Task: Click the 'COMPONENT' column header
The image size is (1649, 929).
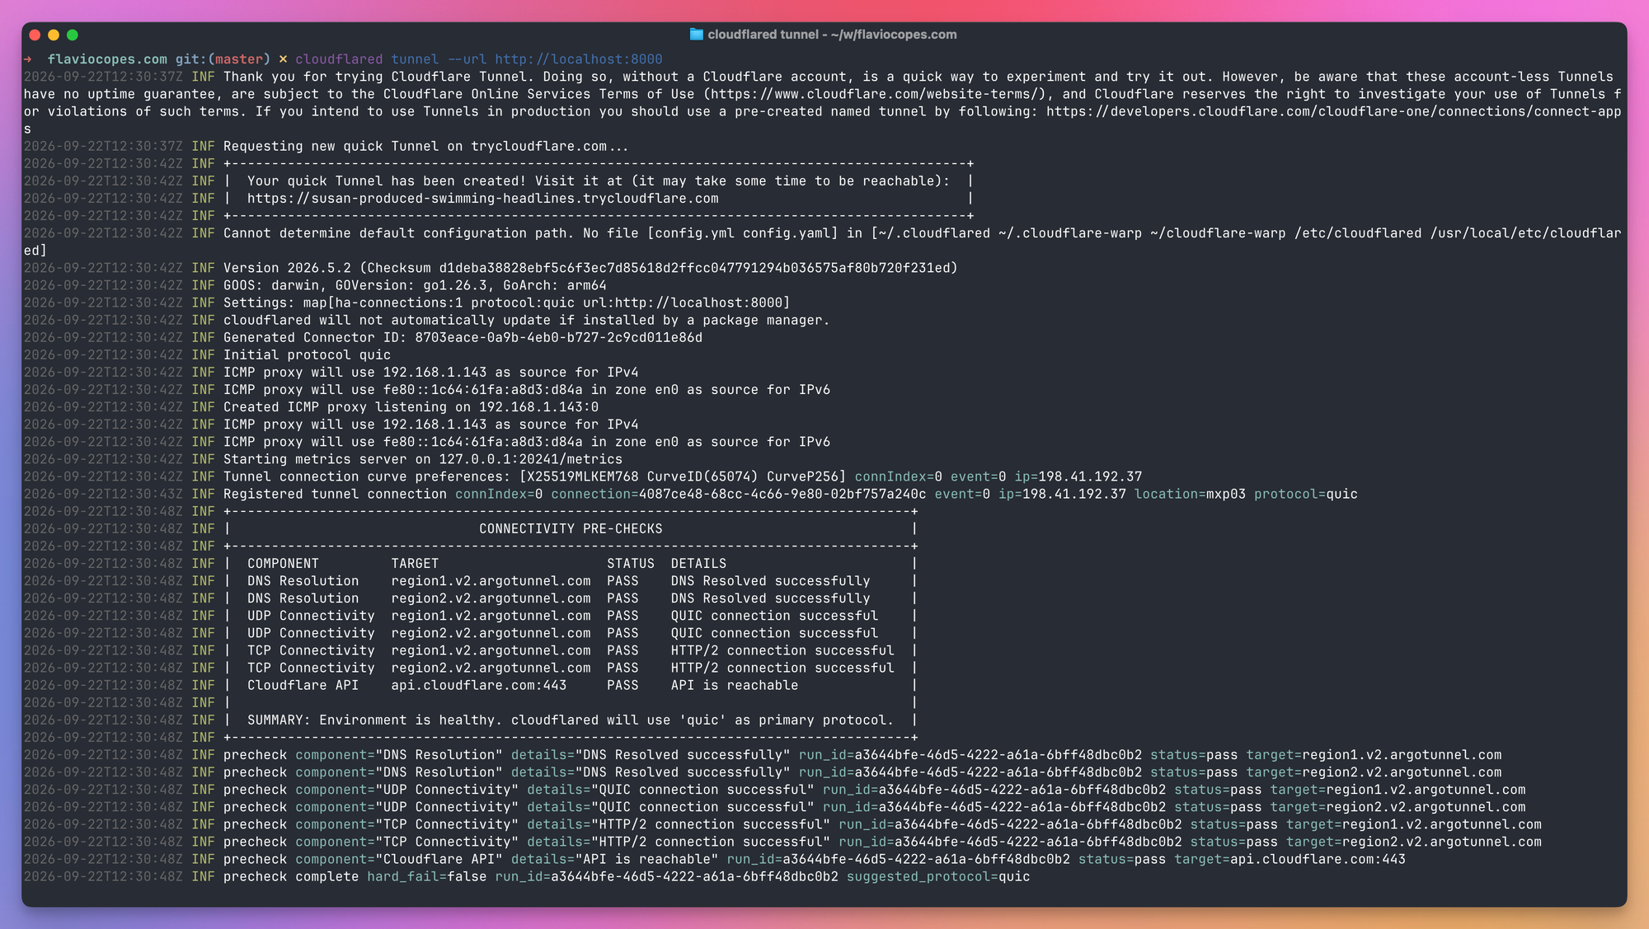Action: click(283, 564)
